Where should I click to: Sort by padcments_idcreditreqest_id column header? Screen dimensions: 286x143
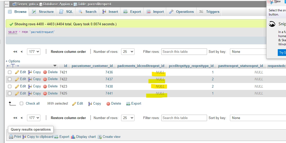pyautogui.click(x=141, y=66)
